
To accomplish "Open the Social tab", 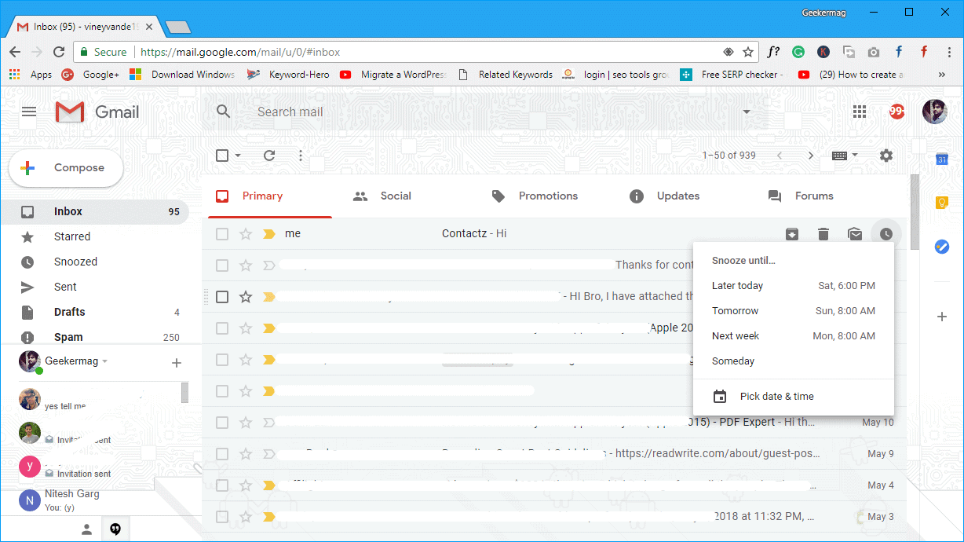I will click(x=395, y=196).
